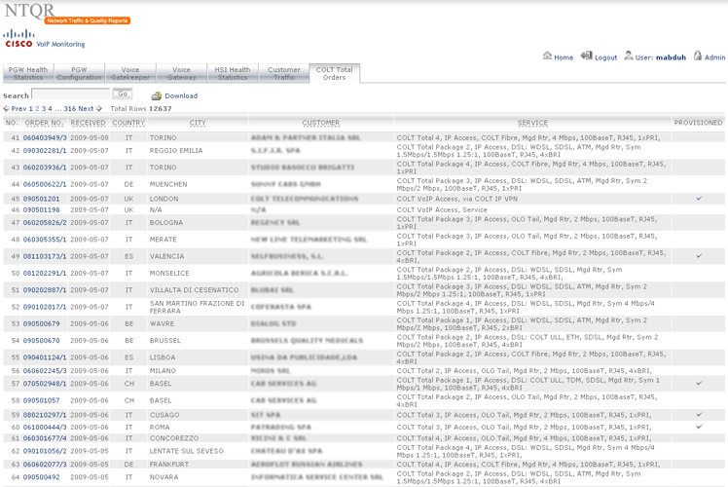The image size is (728, 487).
Task: Sort table by Customer column header
Action: (x=320, y=123)
